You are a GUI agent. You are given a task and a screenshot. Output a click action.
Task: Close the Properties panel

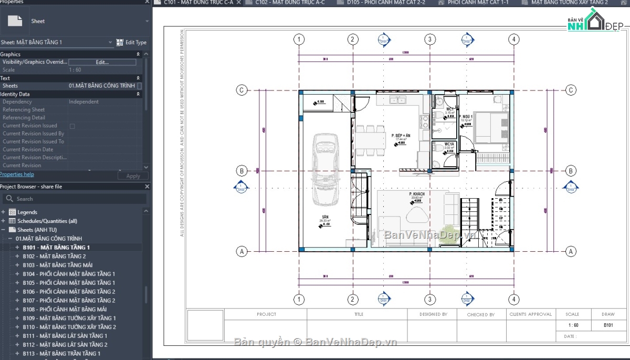coord(147,2)
